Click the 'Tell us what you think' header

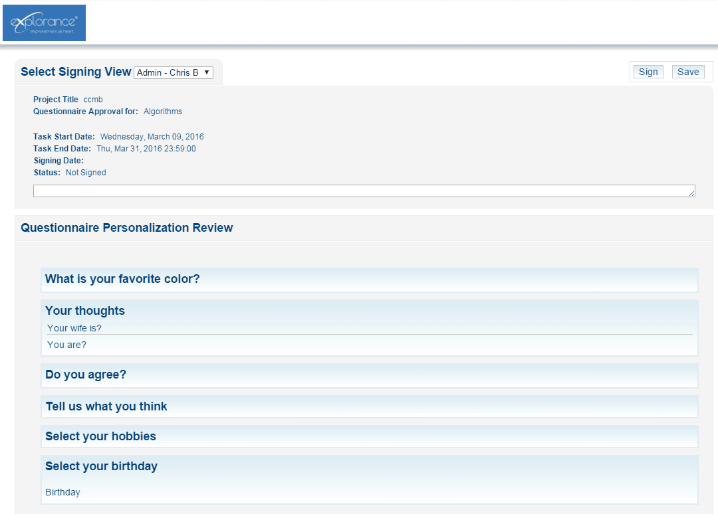106,406
